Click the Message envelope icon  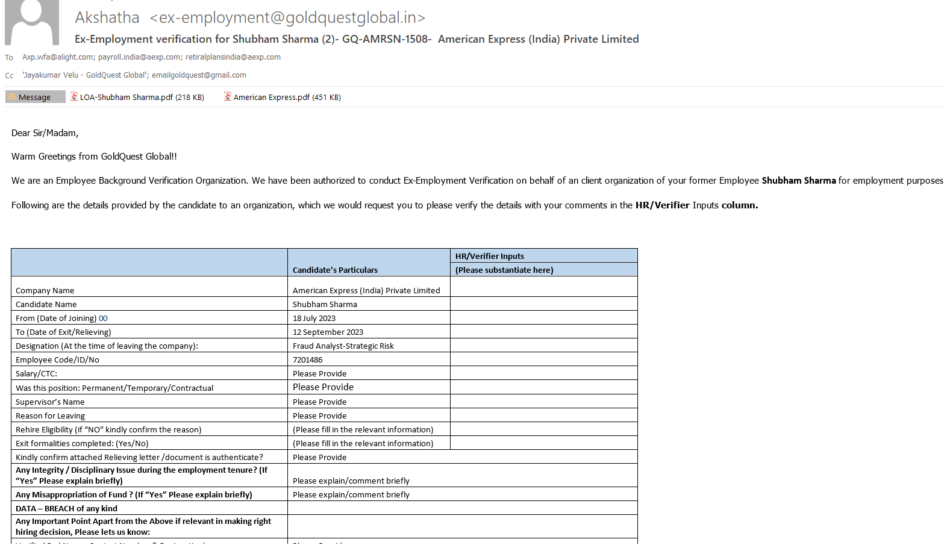pos(12,97)
